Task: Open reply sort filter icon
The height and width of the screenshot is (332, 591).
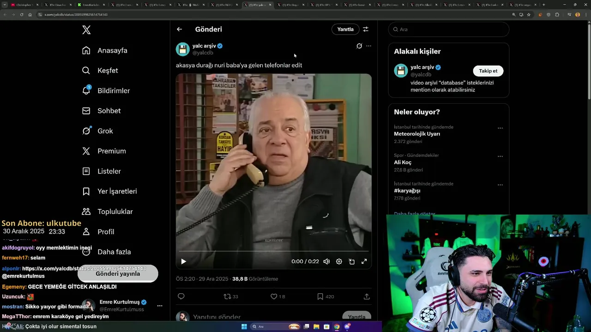Action: tap(366, 29)
